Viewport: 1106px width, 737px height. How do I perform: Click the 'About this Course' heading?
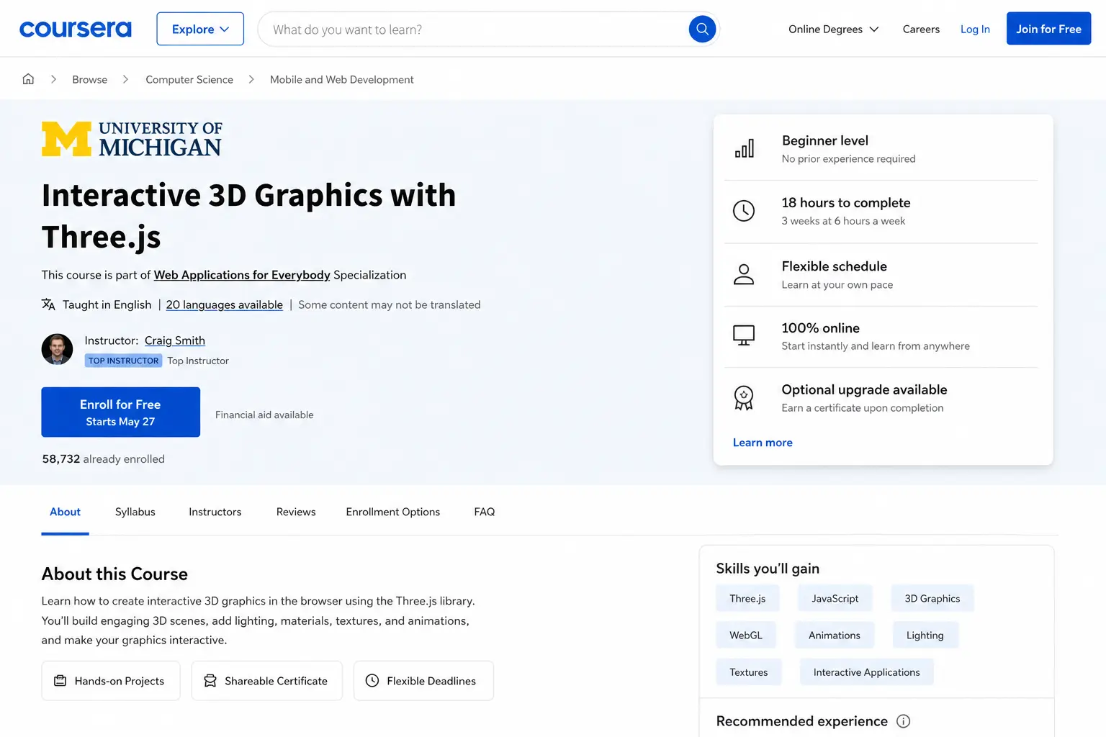114,574
